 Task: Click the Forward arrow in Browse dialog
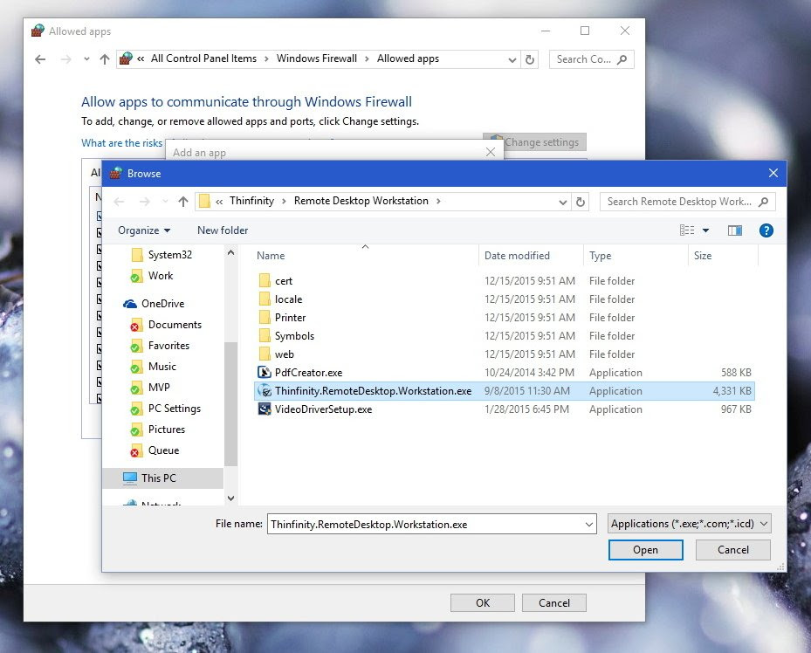144,202
